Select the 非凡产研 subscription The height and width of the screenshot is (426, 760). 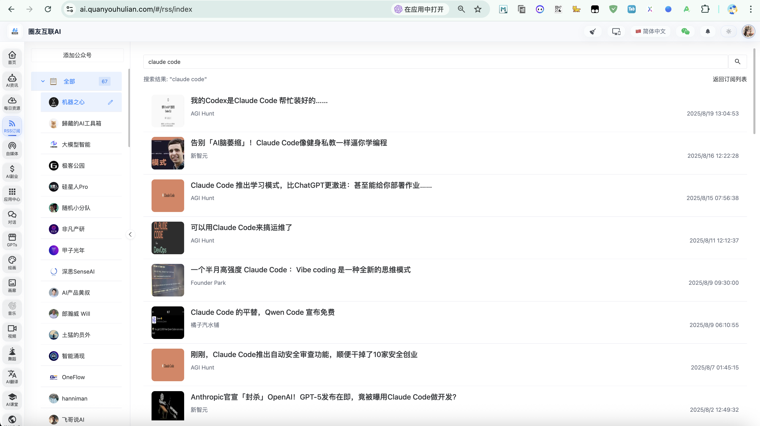[x=81, y=229]
